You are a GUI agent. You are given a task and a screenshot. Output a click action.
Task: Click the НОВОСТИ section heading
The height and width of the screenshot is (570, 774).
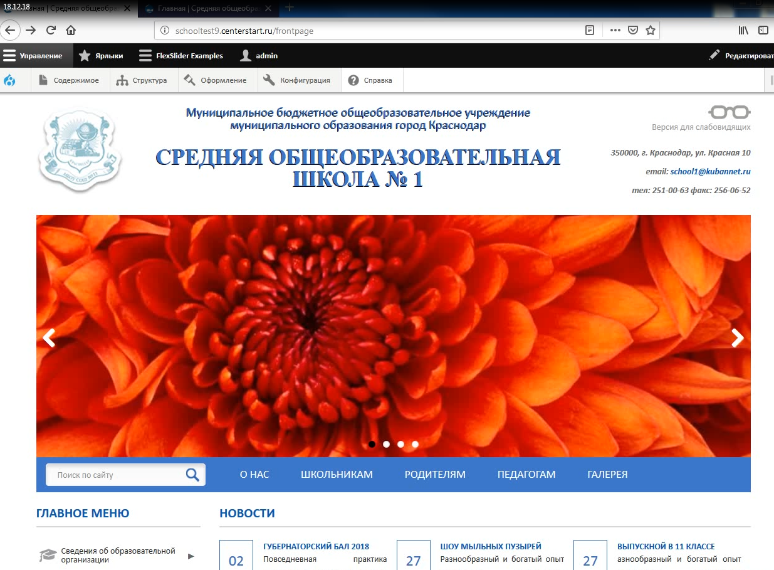[247, 513]
